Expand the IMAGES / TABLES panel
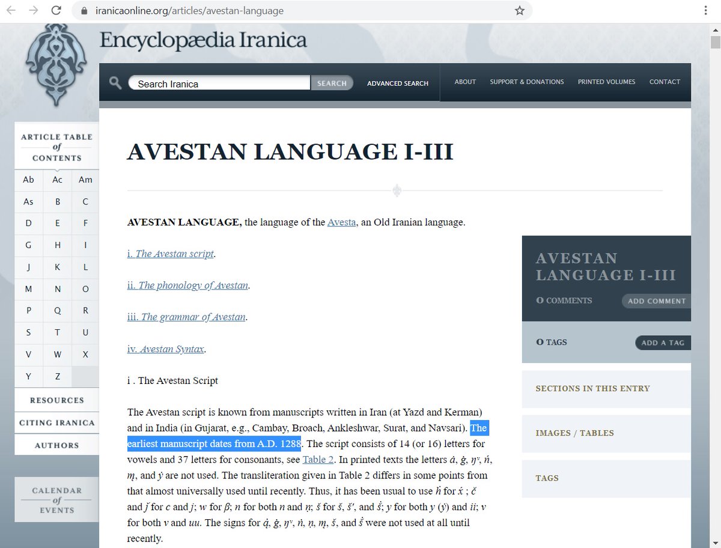This screenshot has height=548, width=721. [x=606, y=433]
